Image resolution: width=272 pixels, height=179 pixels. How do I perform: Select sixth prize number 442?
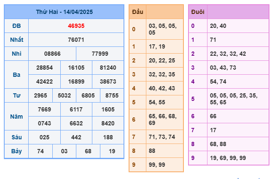click(x=76, y=137)
